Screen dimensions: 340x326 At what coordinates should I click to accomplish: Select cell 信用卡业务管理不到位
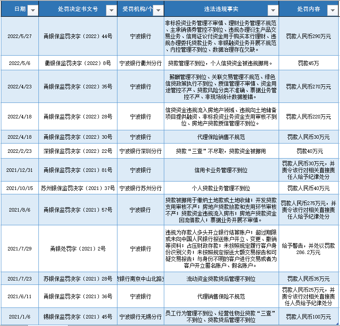click(x=221, y=170)
